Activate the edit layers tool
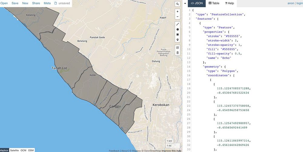The height and width of the screenshot is (152, 303). click(x=177, y=47)
